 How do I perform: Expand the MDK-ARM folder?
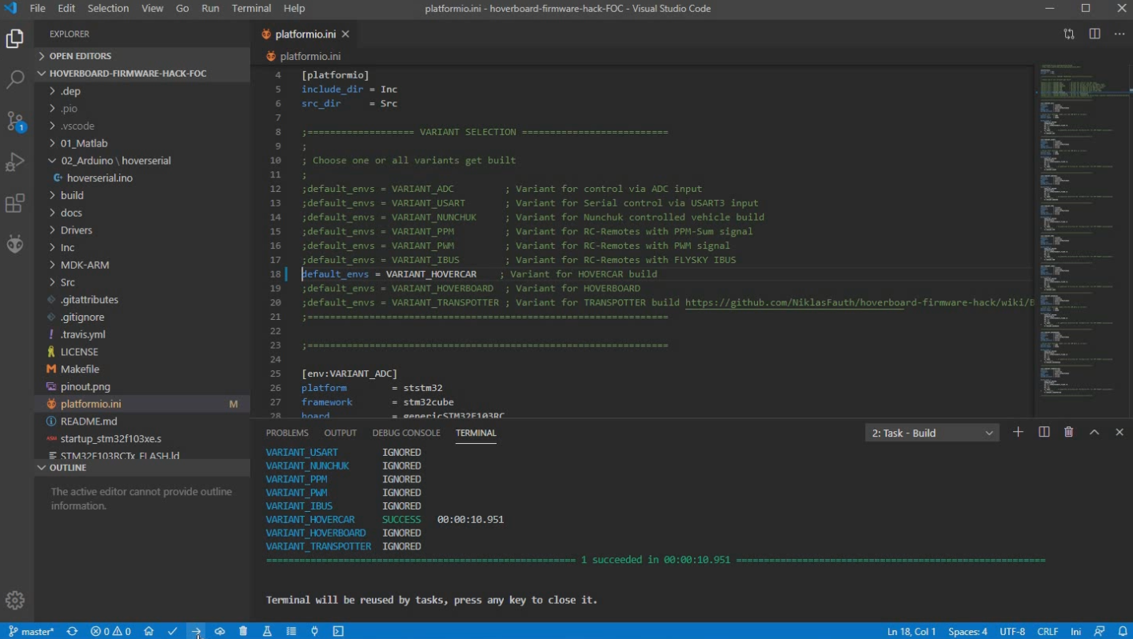(142, 265)
